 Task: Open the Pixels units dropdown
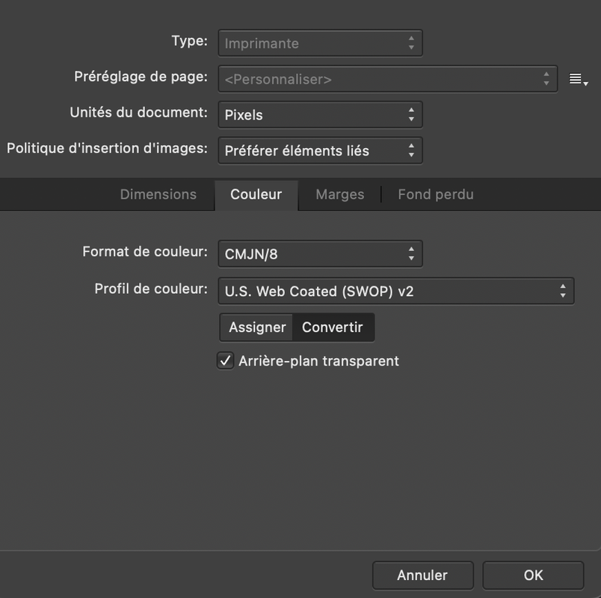(321, 114)
